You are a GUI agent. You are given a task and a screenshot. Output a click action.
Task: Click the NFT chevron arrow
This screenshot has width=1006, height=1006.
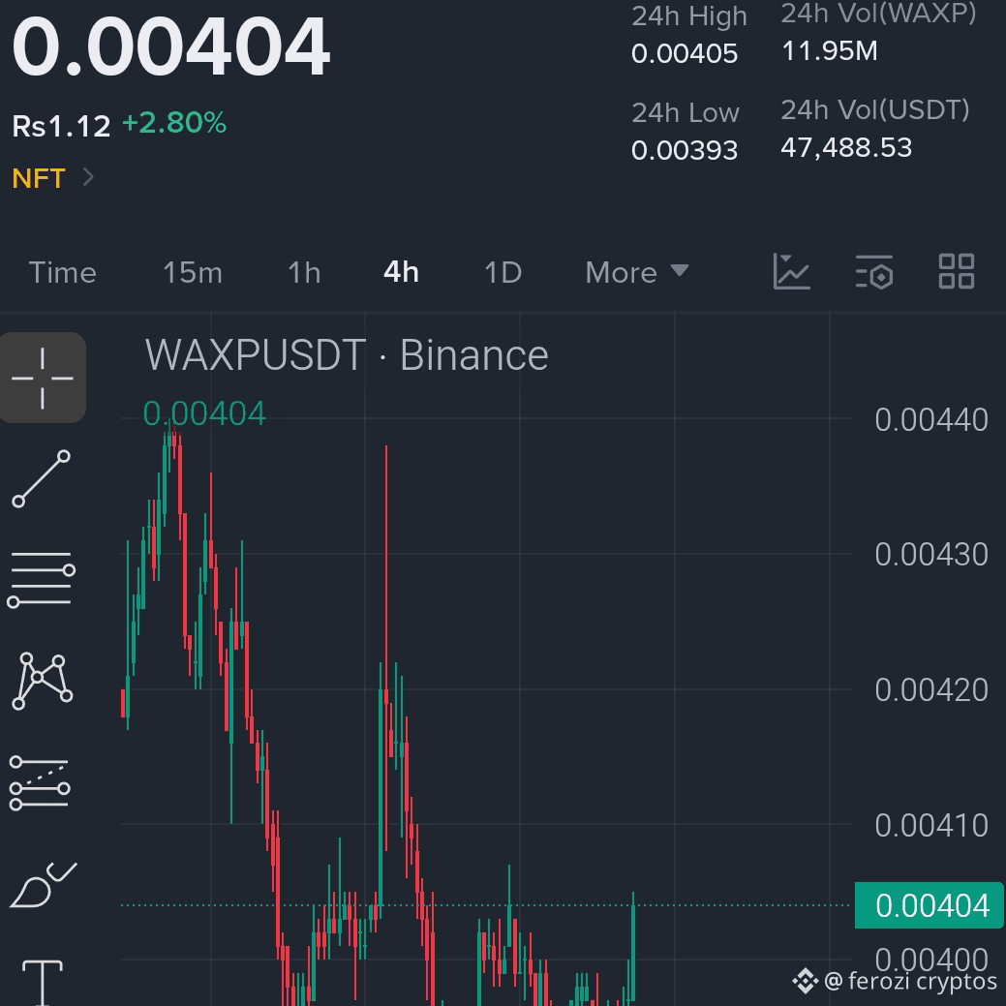pos(88,177)
